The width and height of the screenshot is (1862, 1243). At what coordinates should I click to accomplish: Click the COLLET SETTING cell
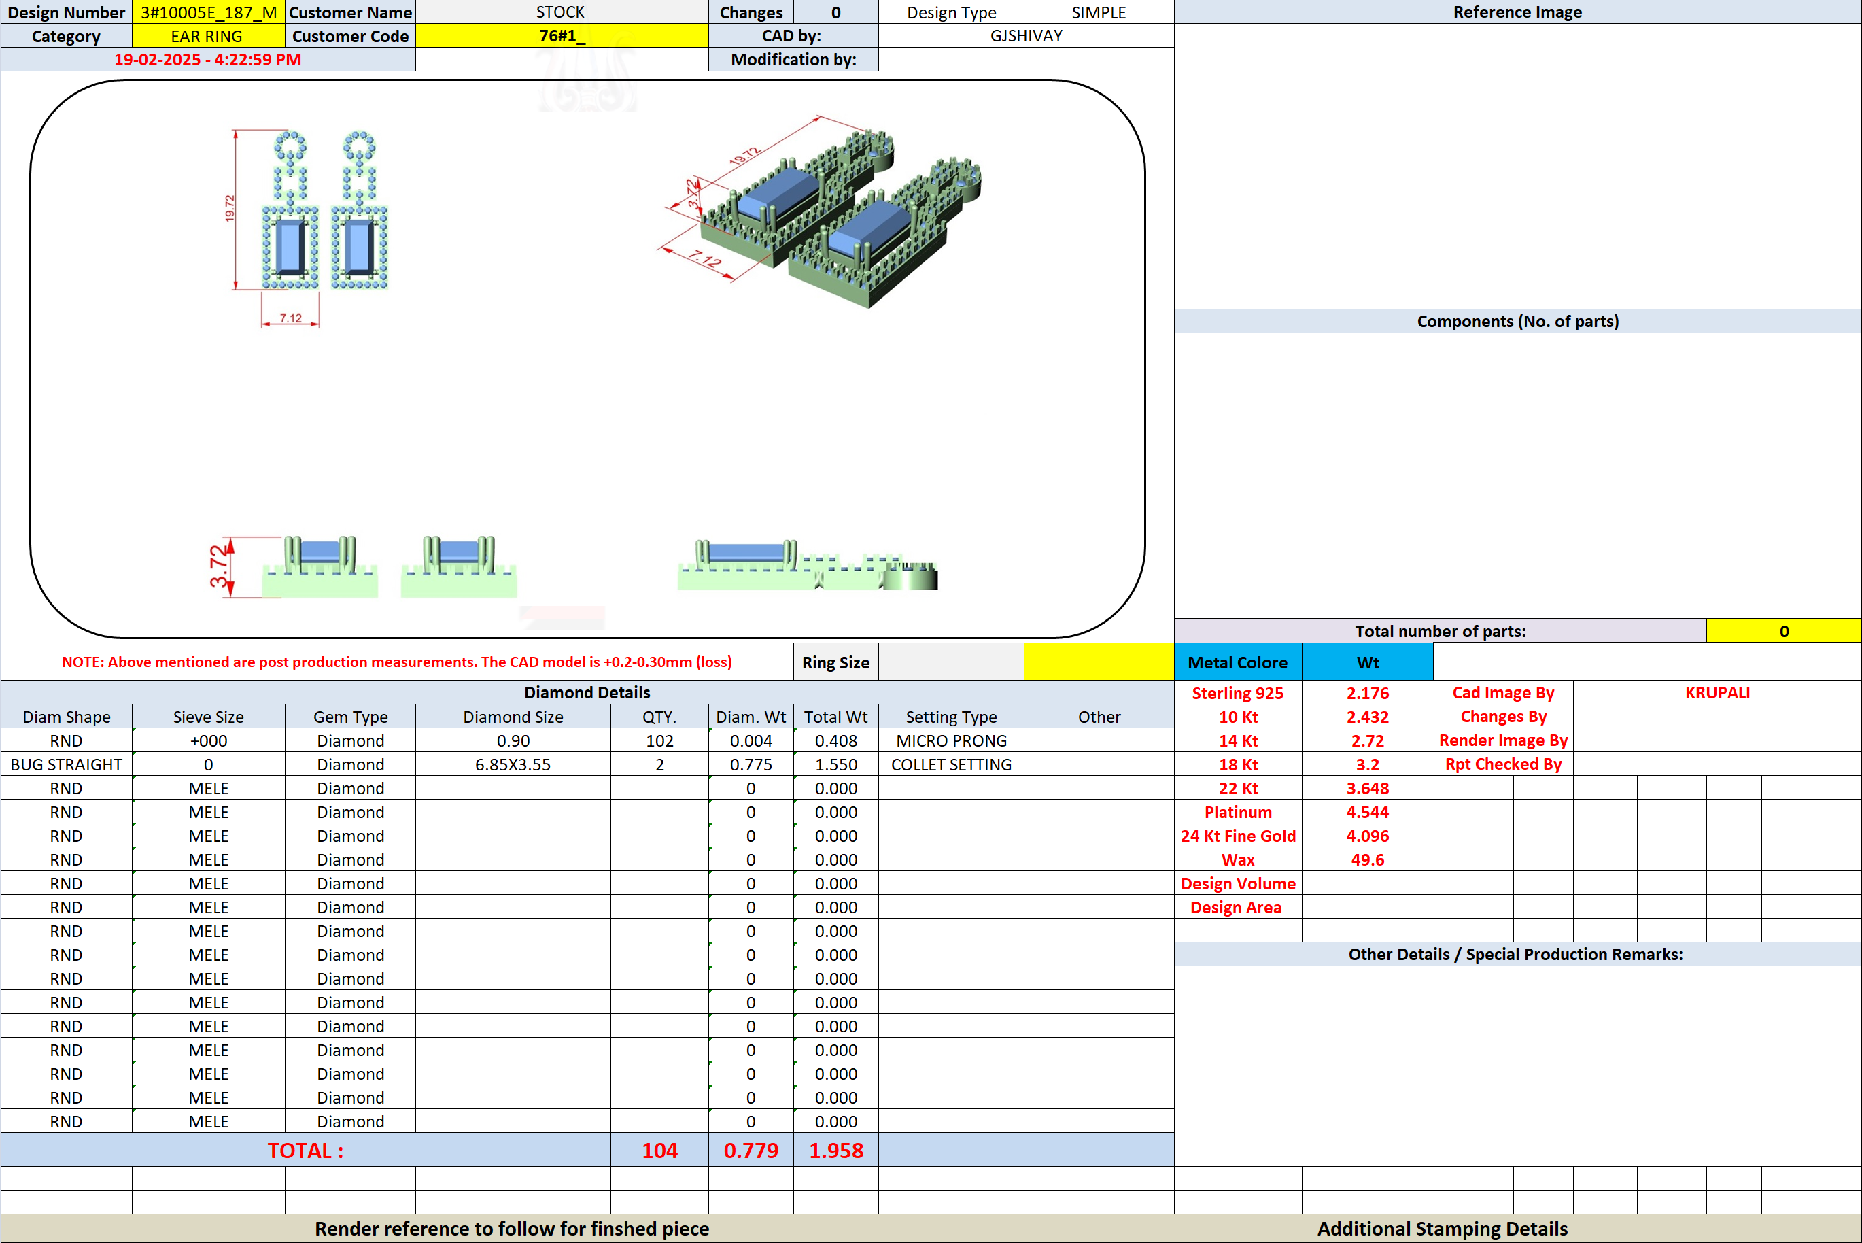[x=952, y=764]
